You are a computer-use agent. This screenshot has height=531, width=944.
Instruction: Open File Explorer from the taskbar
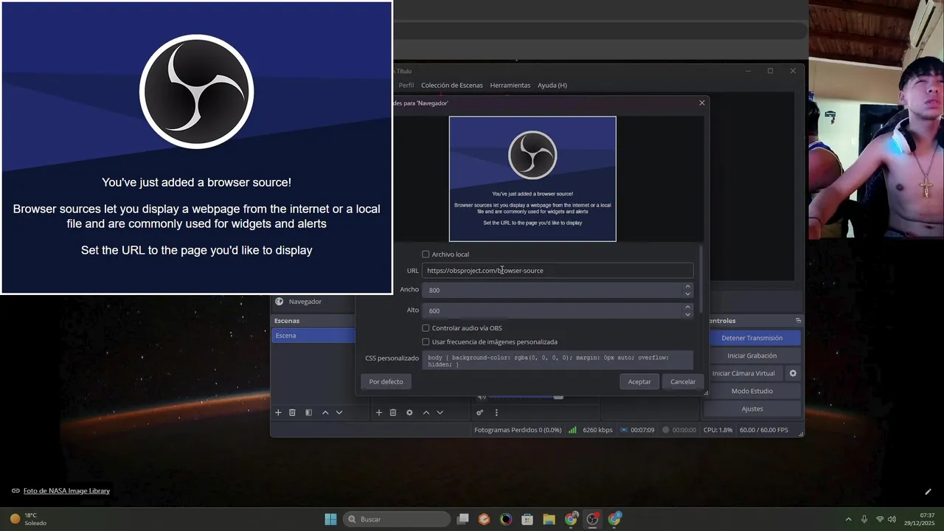549,519
